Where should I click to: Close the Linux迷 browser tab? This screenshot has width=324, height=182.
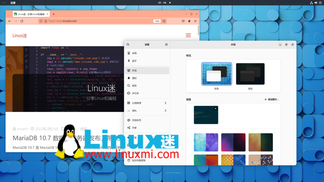47,14
